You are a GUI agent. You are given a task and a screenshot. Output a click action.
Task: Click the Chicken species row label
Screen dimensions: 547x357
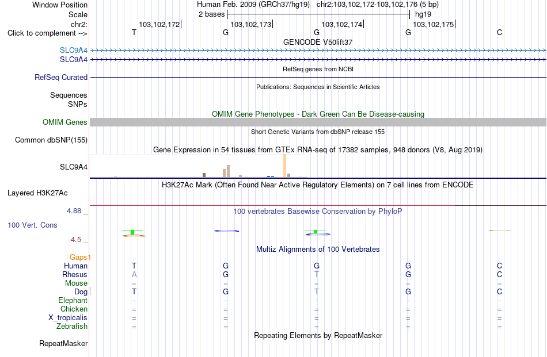tap(74, 309)
